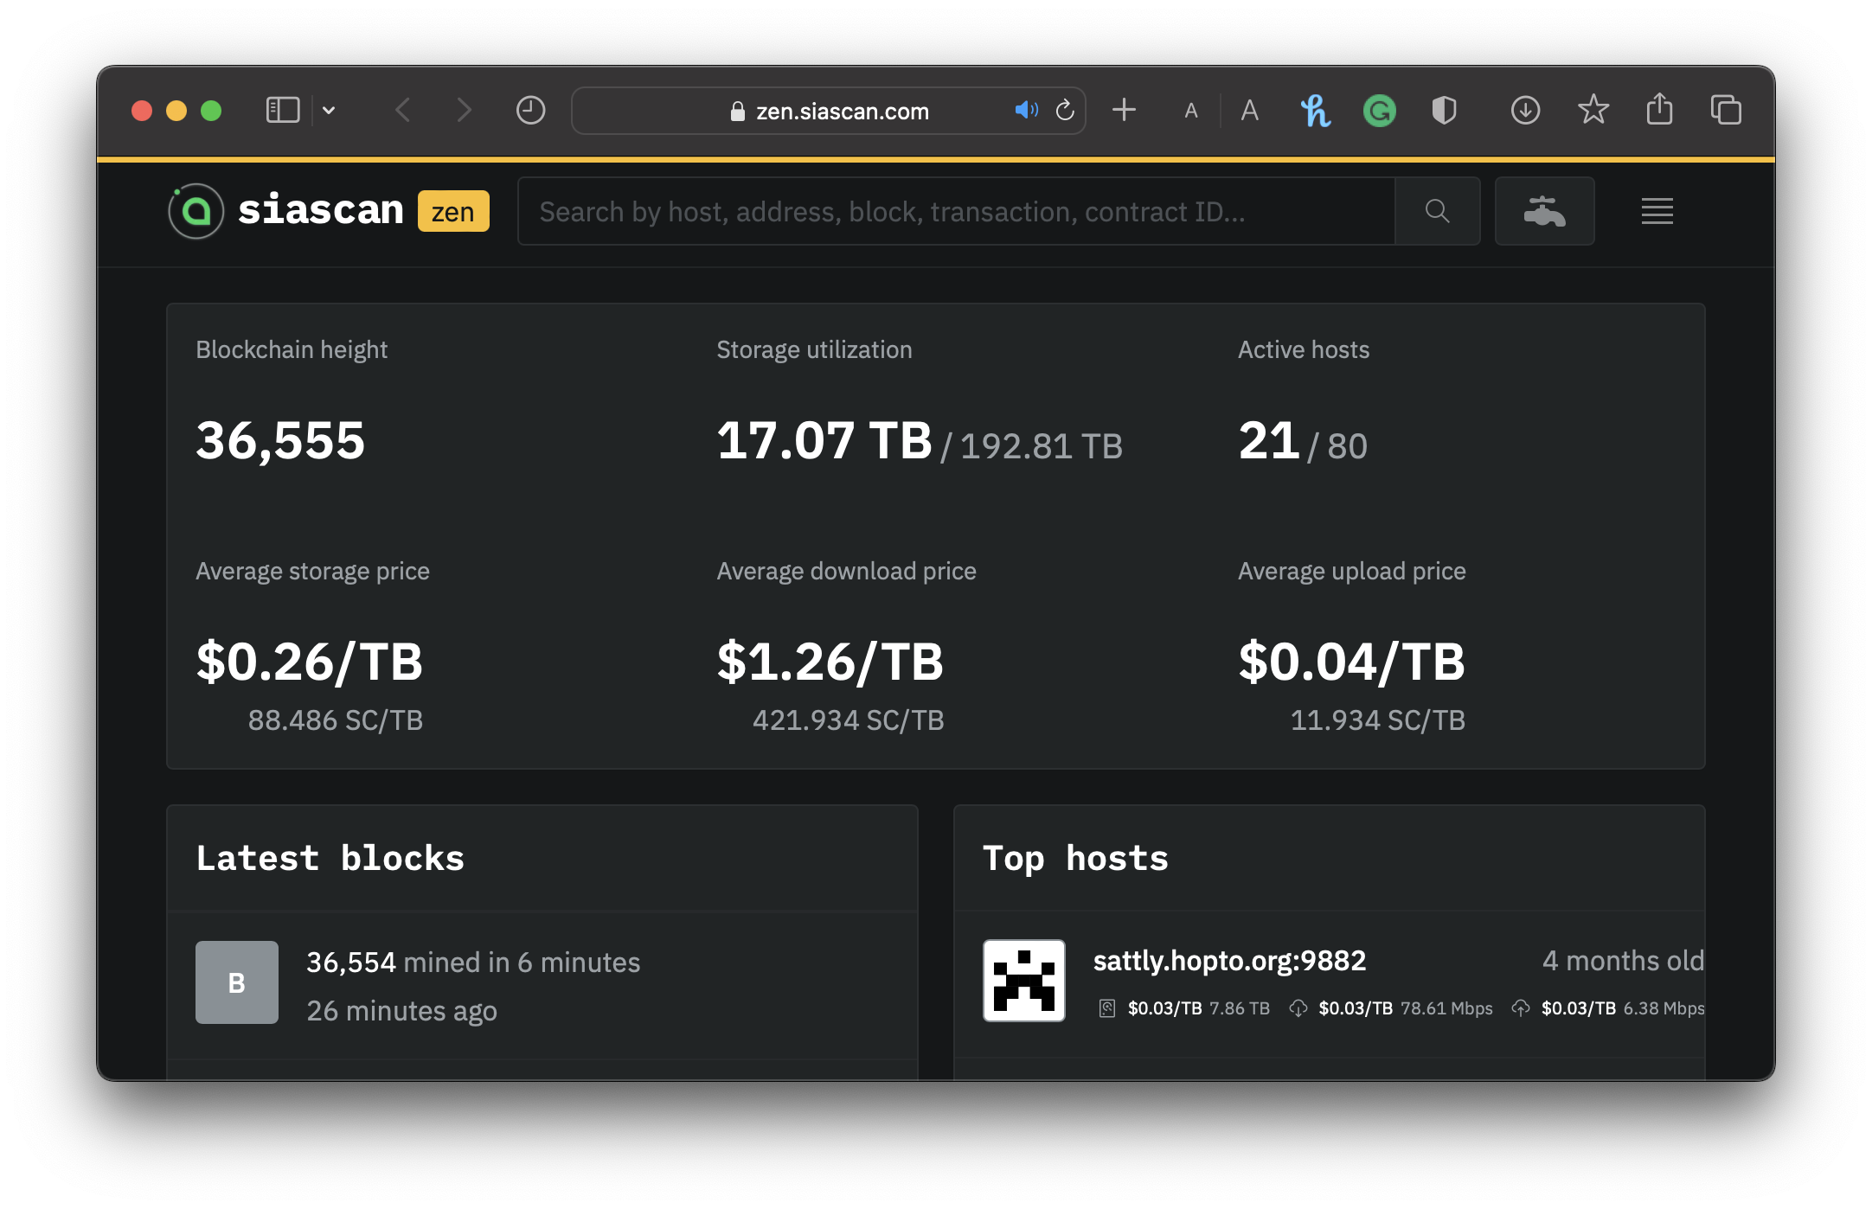1872x1209 pixels.
Task: Increase text size with larger A
Action: click(x=1249, y=110)
